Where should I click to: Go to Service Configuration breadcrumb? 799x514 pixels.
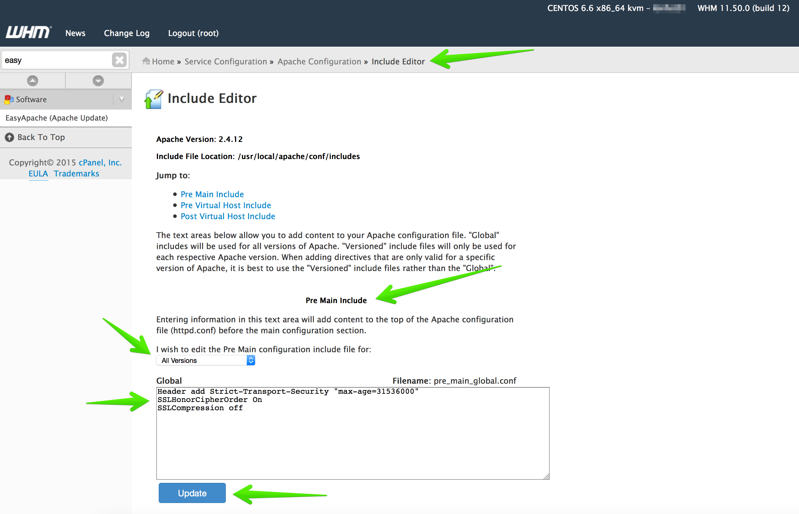226,61
